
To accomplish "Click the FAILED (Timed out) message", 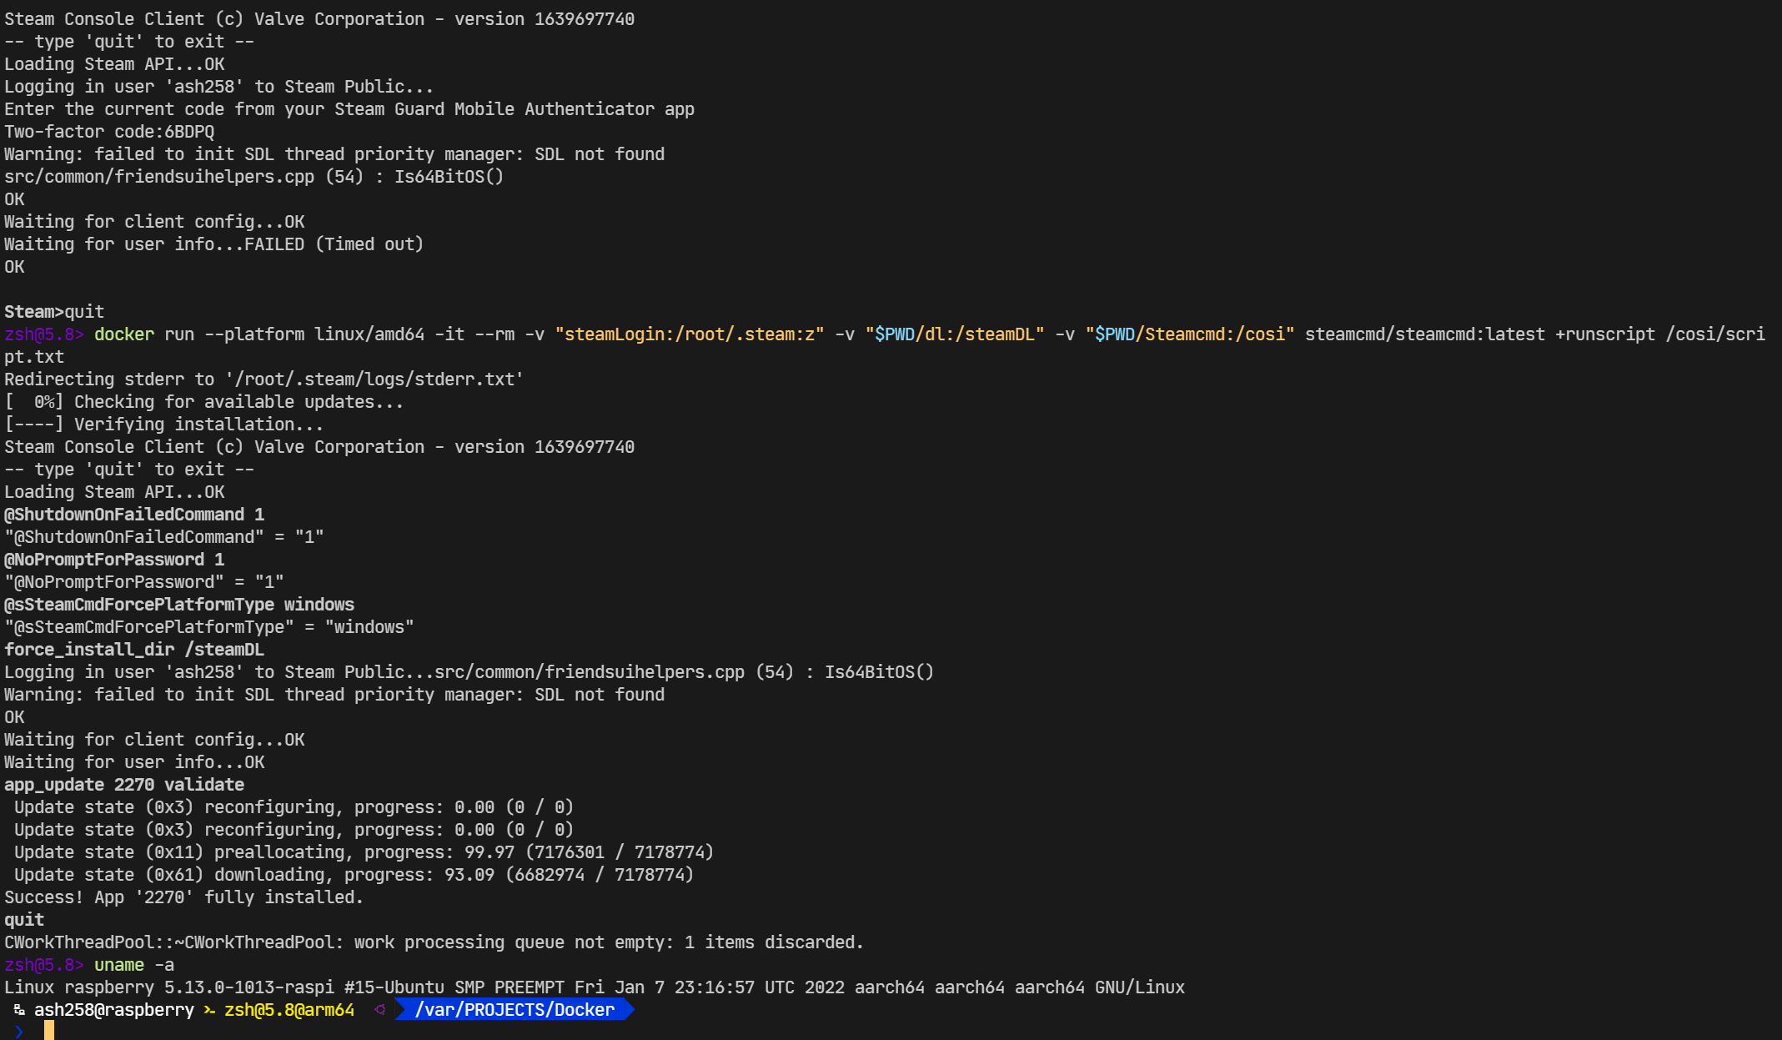I will [x=334, y=244].
